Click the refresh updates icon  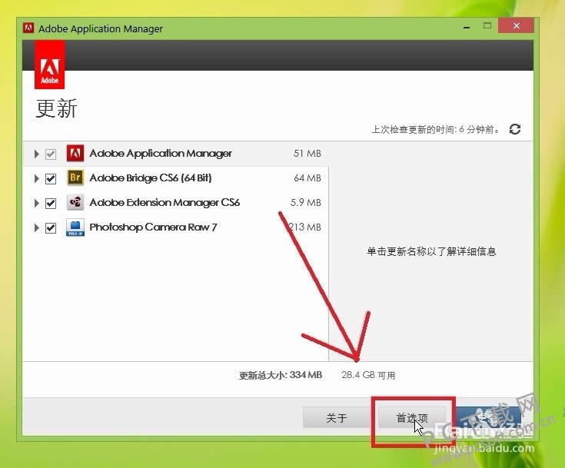[x=515, y=129]
